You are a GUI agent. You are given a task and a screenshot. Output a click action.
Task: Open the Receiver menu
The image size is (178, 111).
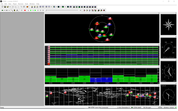[21, 4]
